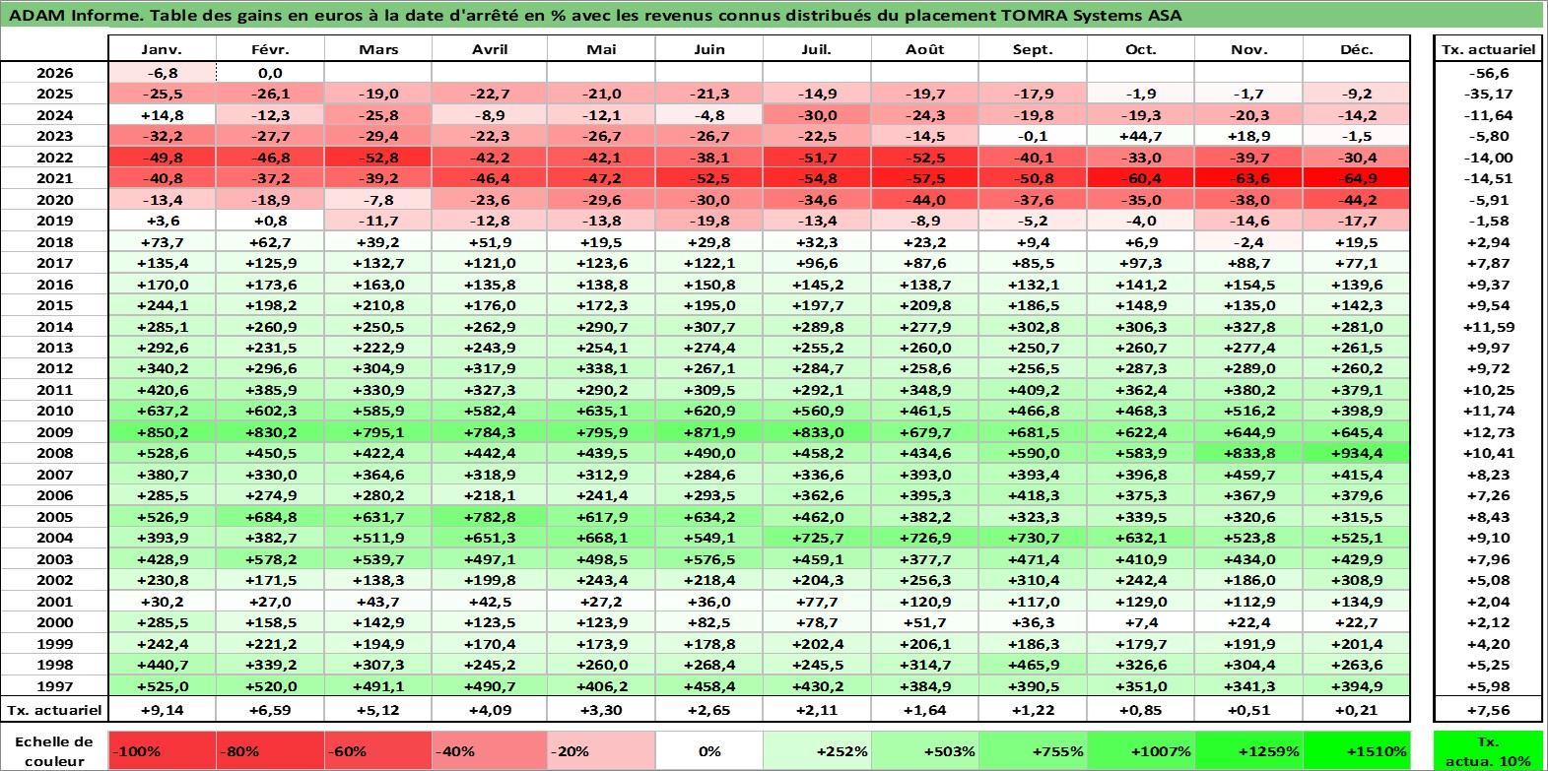Click the -20% pale red swatch

[x=601, y=750]
